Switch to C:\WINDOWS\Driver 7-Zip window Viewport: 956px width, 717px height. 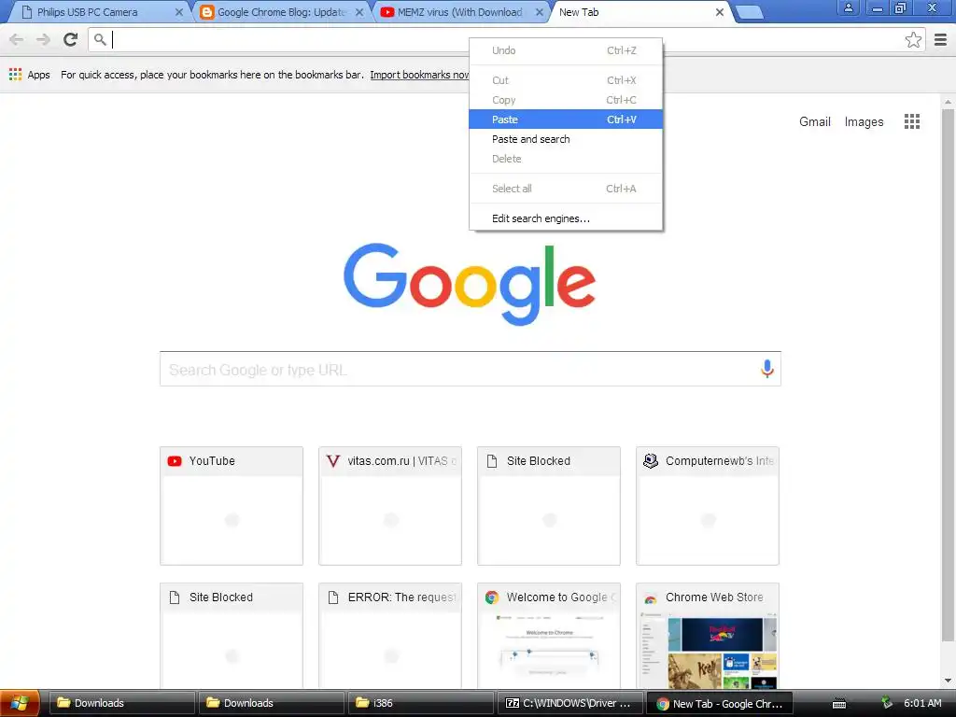569,703
